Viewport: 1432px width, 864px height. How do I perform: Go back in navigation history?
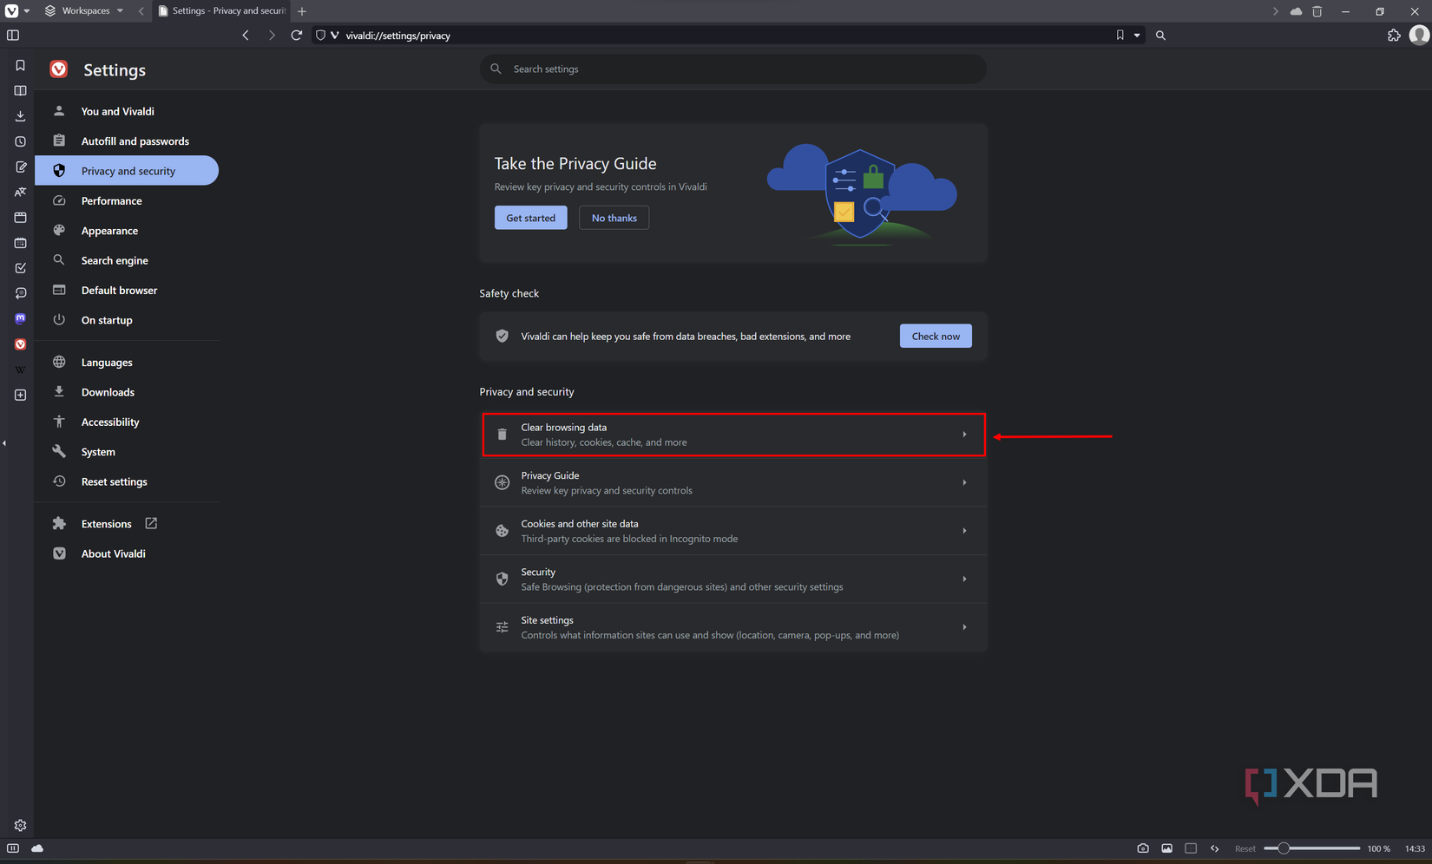click(246, 36)
